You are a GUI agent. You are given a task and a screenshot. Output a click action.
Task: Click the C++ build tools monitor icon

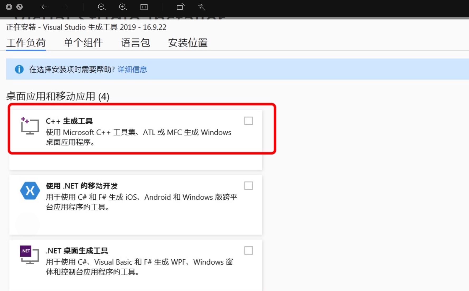(x=30, y=126)
